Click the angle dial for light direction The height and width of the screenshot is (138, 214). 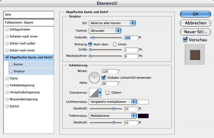[94, 77]
